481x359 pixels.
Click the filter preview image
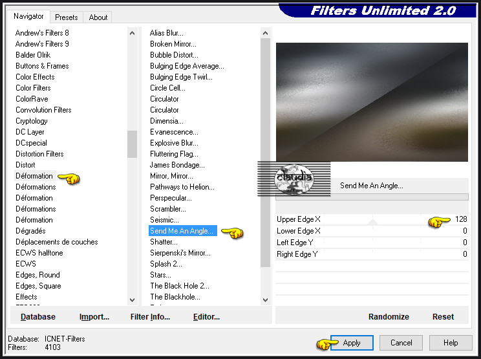point(372,102)
